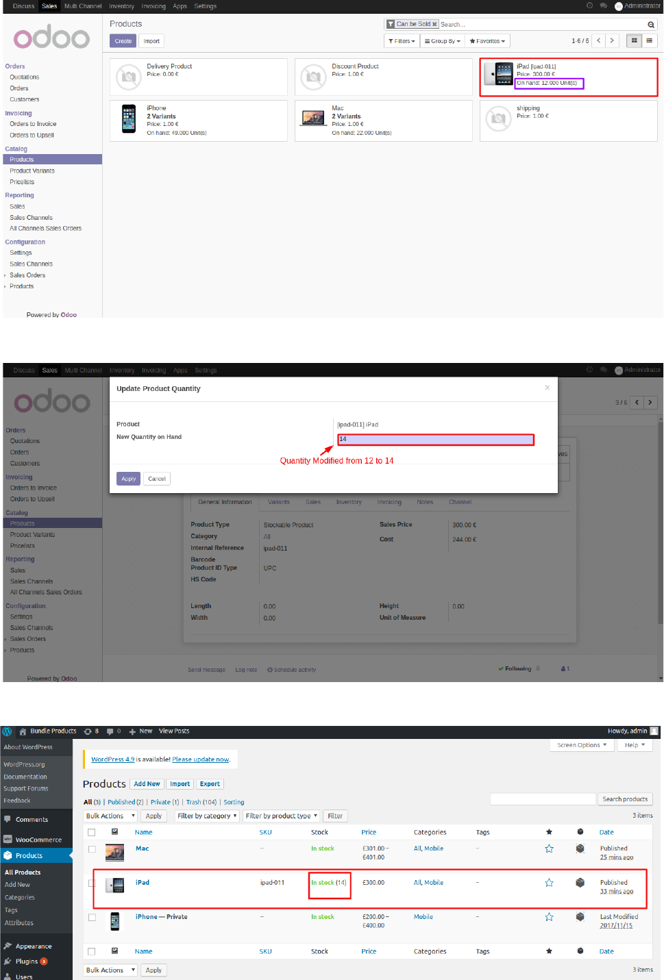Open the WooCommerce icon in WordPress sidebar
The width and height of the screenshot is (664, 980).
8,840
